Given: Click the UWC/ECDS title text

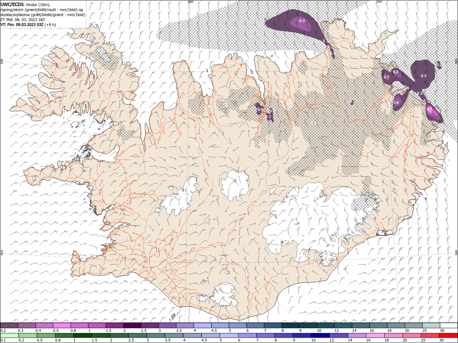Looking at the screenshot, I should (12, 4).
